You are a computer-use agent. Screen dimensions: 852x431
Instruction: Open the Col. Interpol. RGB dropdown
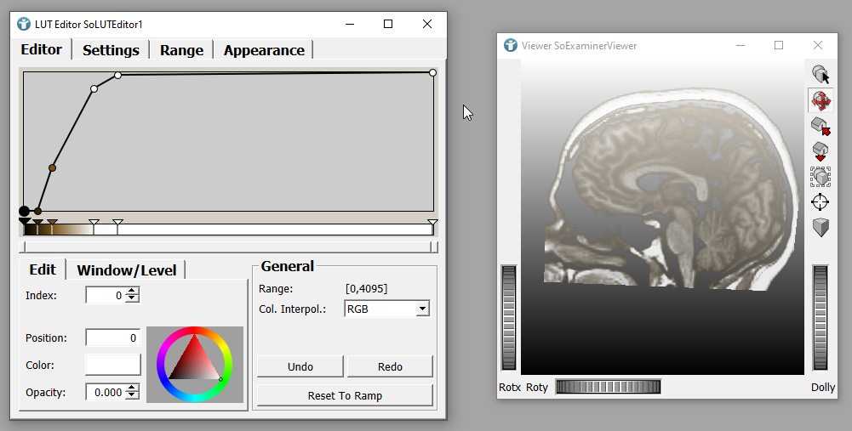(387, 309)
